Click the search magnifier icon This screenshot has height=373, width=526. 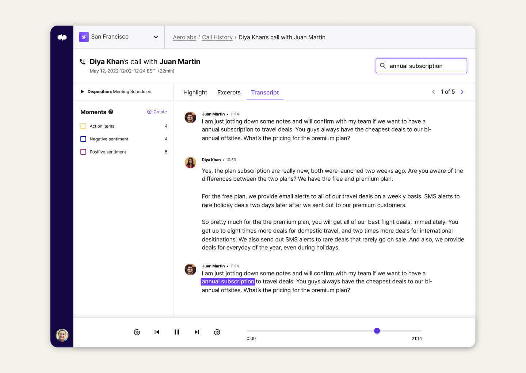point(382,66)
